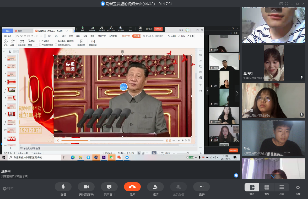Select slide 8 thumbnail in slide panel
The image size is (308, 199).
tap(12, 114)
